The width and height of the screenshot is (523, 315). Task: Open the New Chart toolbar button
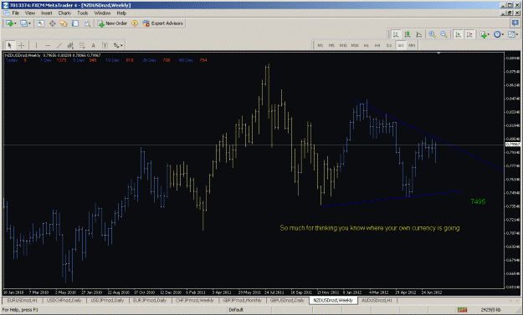pos(11,23)
